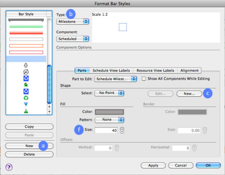Select the red gradient bar style
The image size is (225, 175).
click(x=26, y=33)
